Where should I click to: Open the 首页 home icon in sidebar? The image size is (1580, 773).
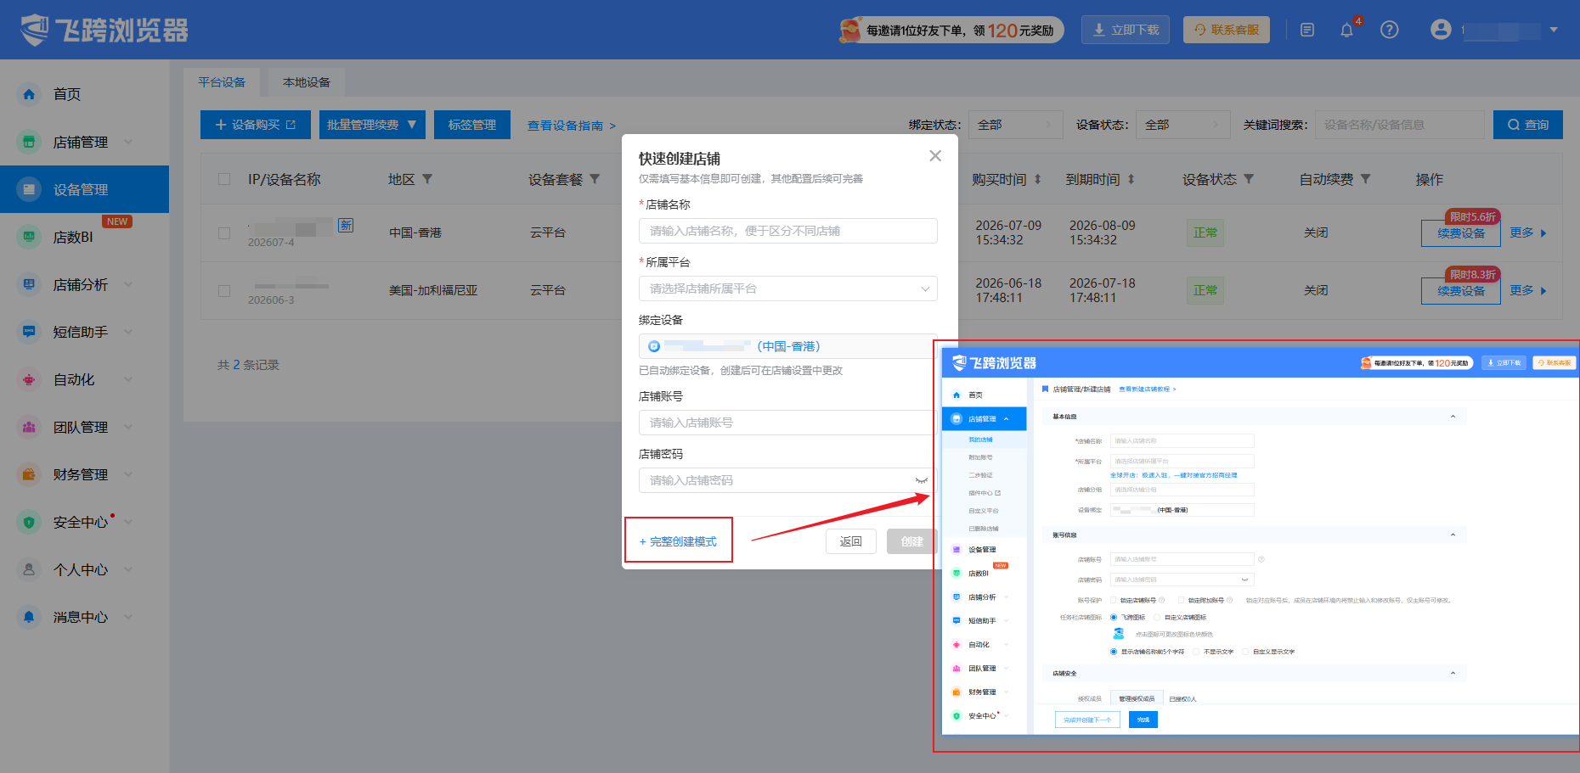pos(29,94)
